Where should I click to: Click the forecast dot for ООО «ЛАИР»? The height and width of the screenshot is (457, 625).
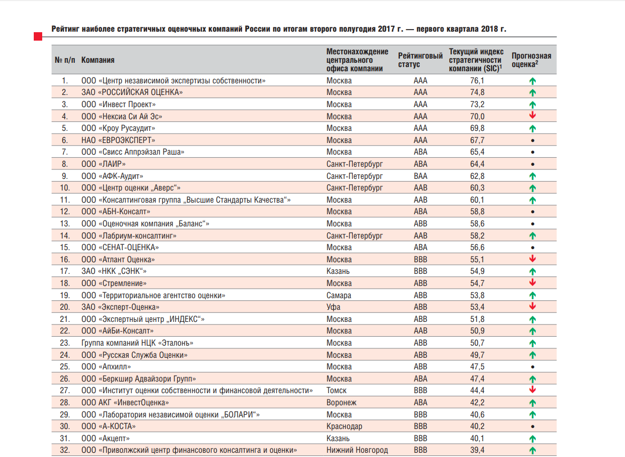(x=533, y=164)
